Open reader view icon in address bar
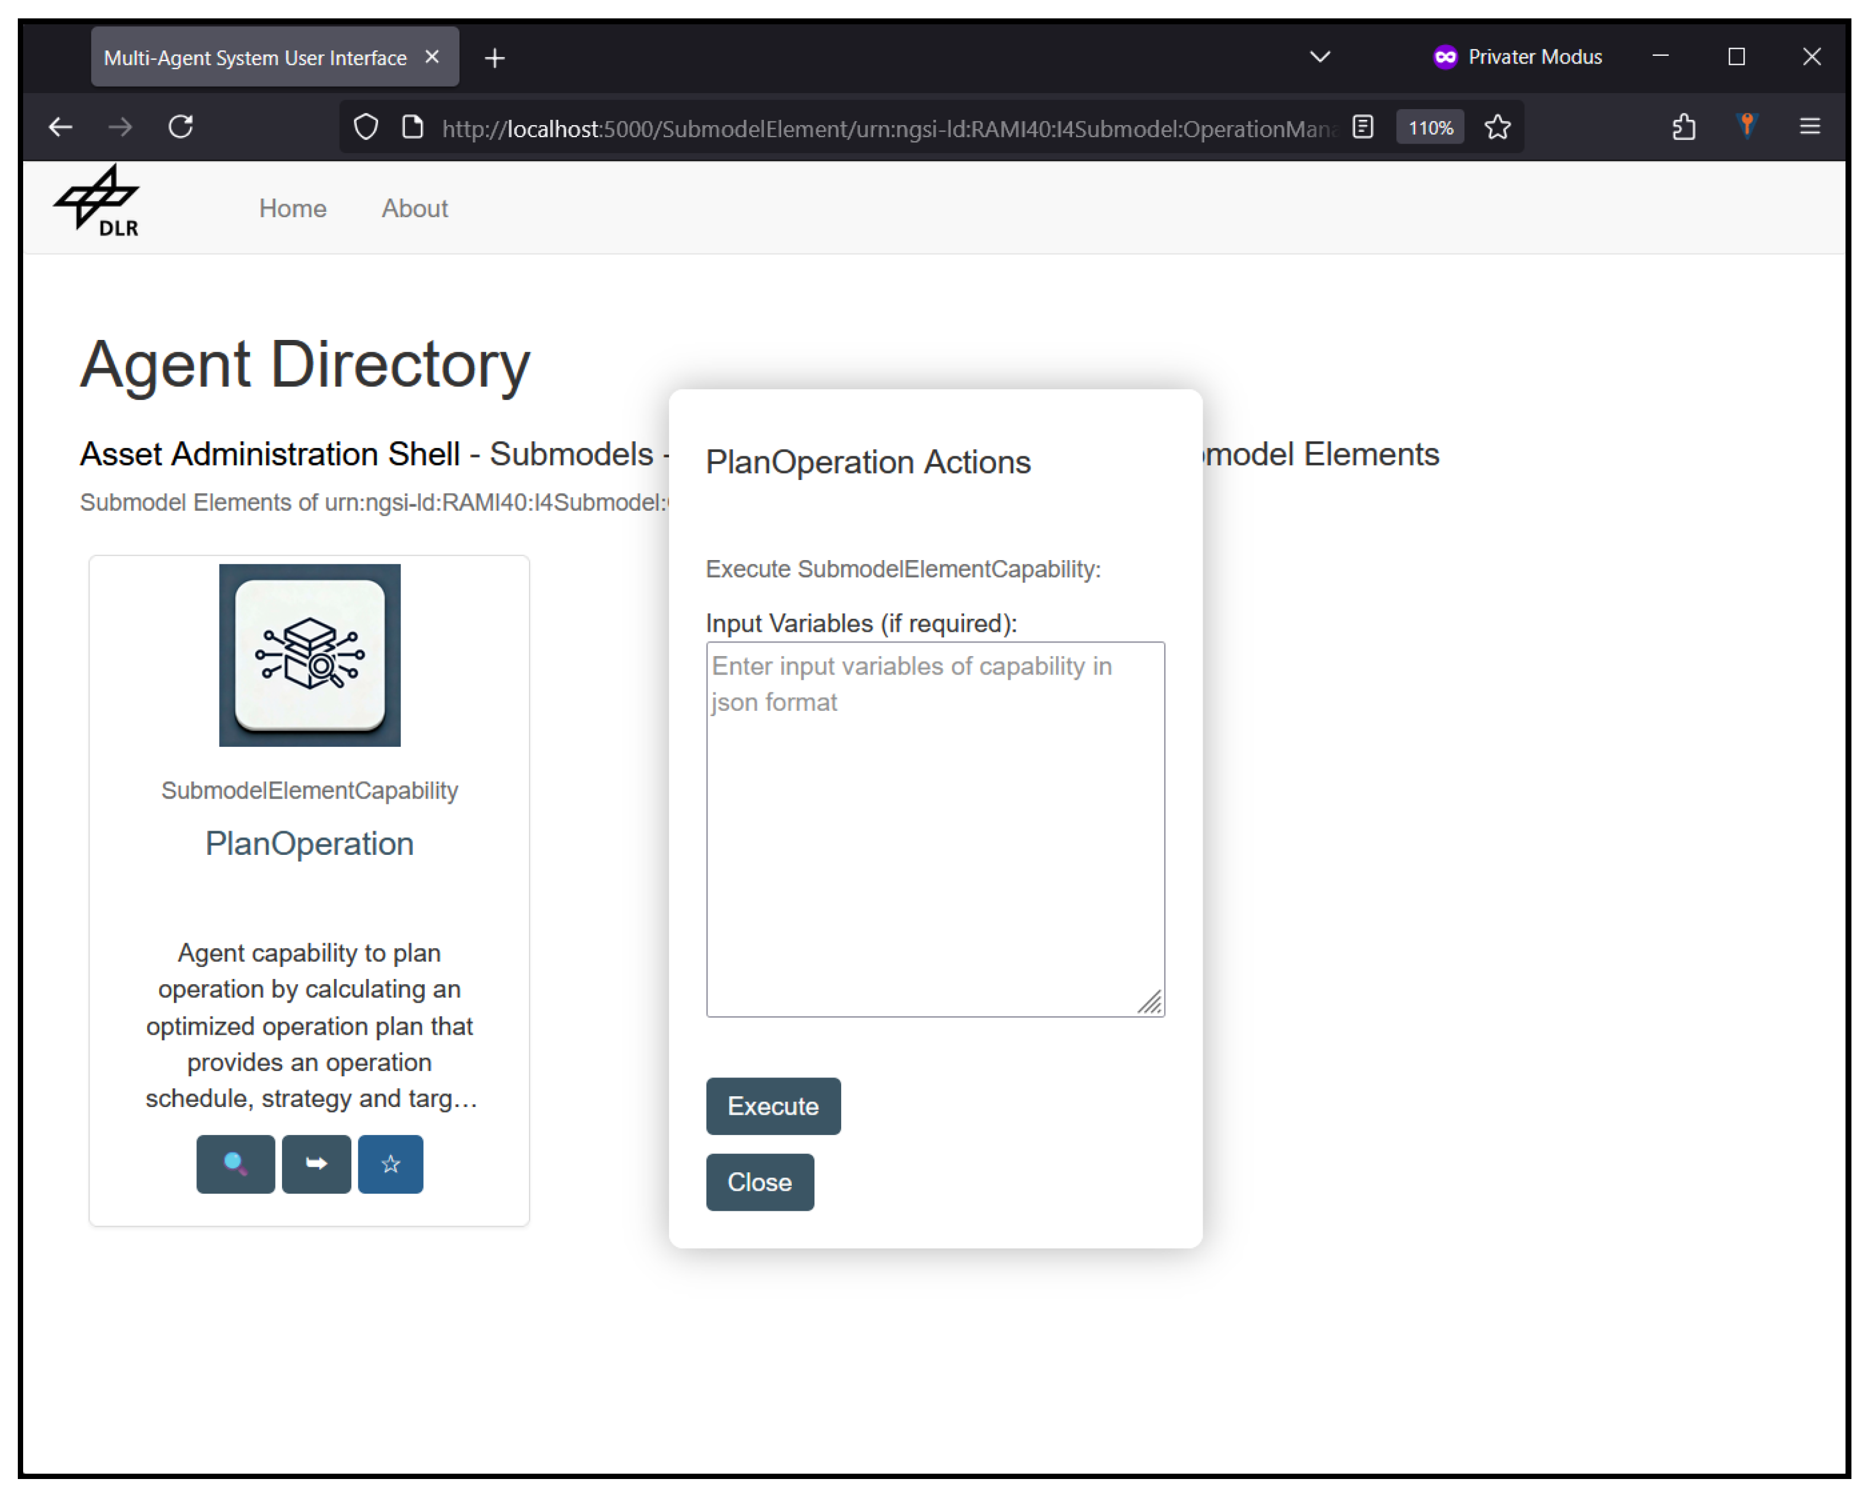Viewport: 1874px width, 1498px height. pos(1363,128)
